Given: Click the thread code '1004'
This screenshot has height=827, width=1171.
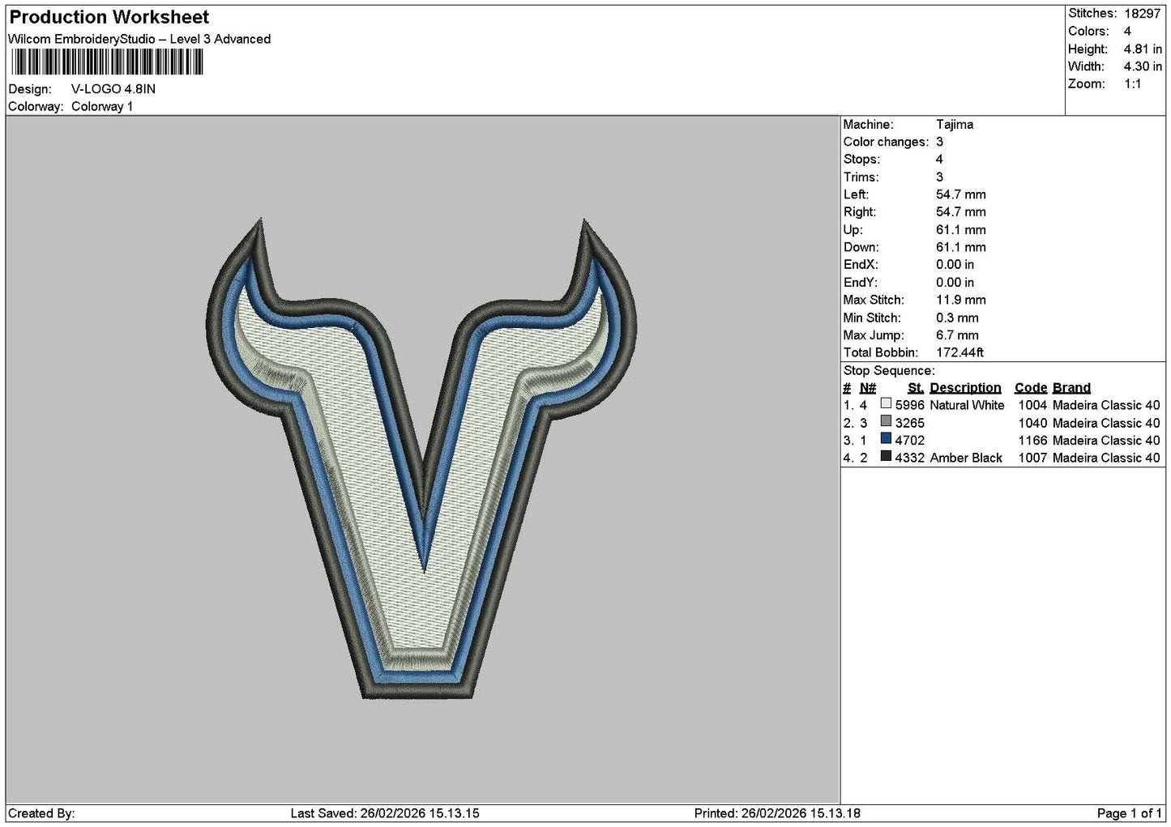Looking at the screenshot, I should pyautogui.click(x=1032, y=405).
